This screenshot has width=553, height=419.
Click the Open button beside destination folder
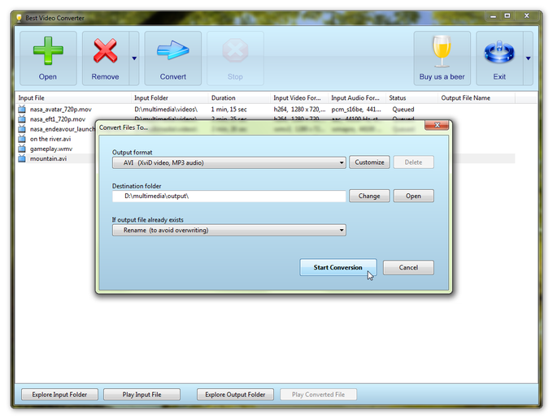(x=413, y=196)
